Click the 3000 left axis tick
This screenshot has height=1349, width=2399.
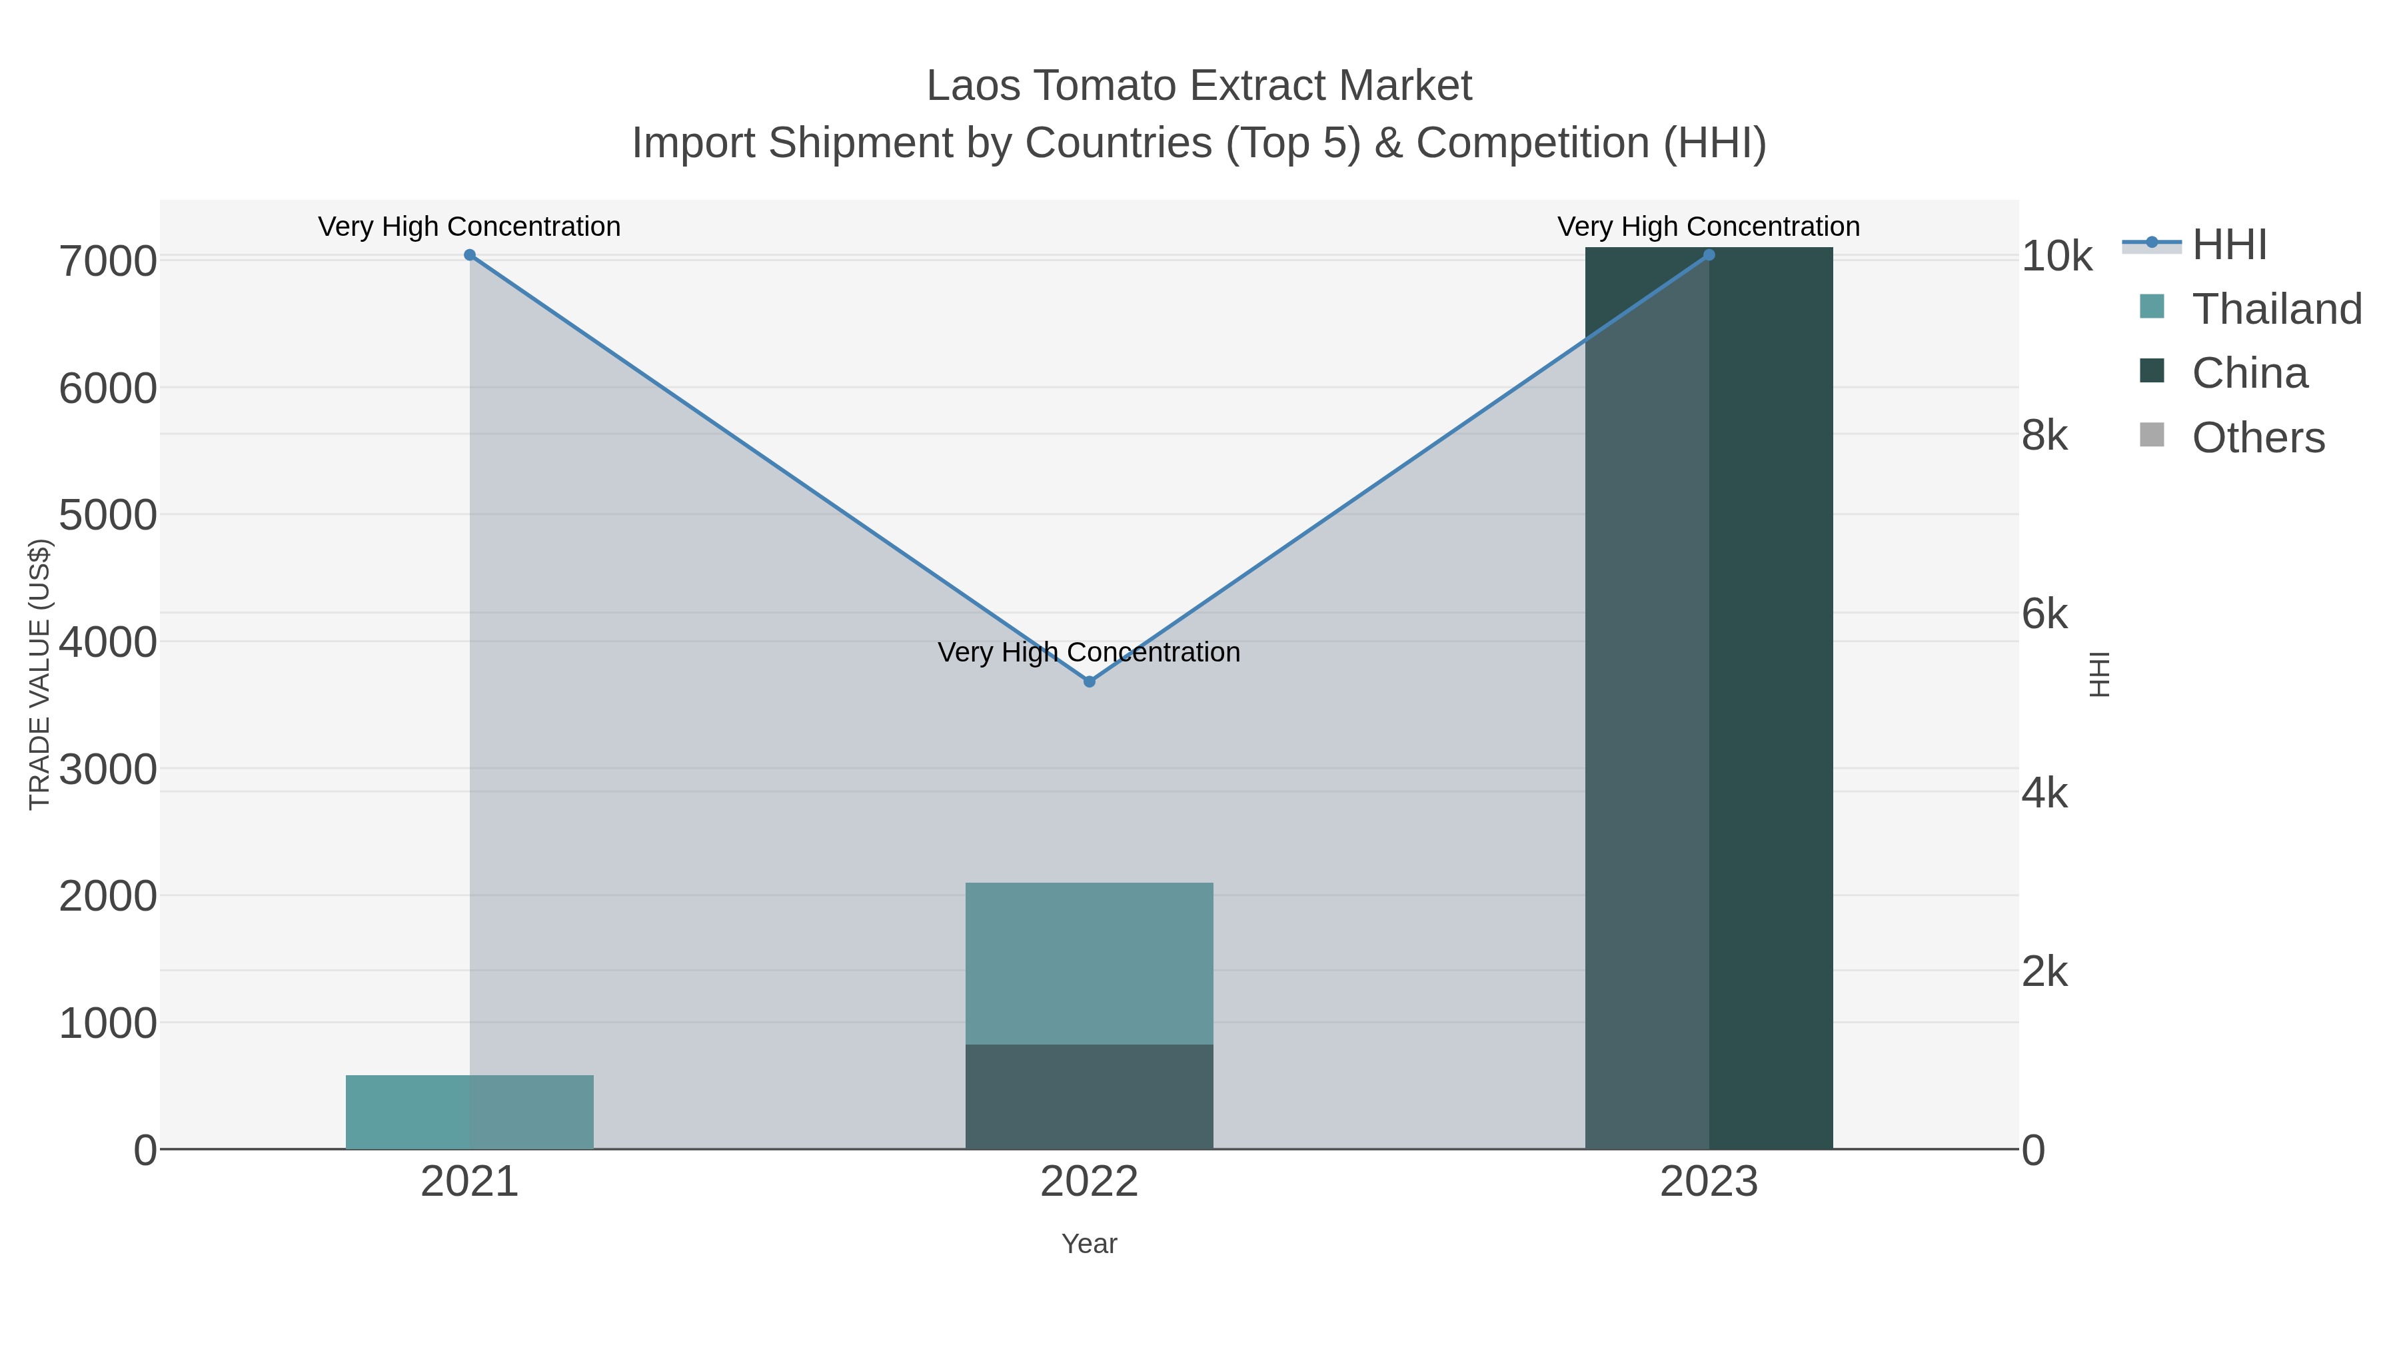point(108,770)
